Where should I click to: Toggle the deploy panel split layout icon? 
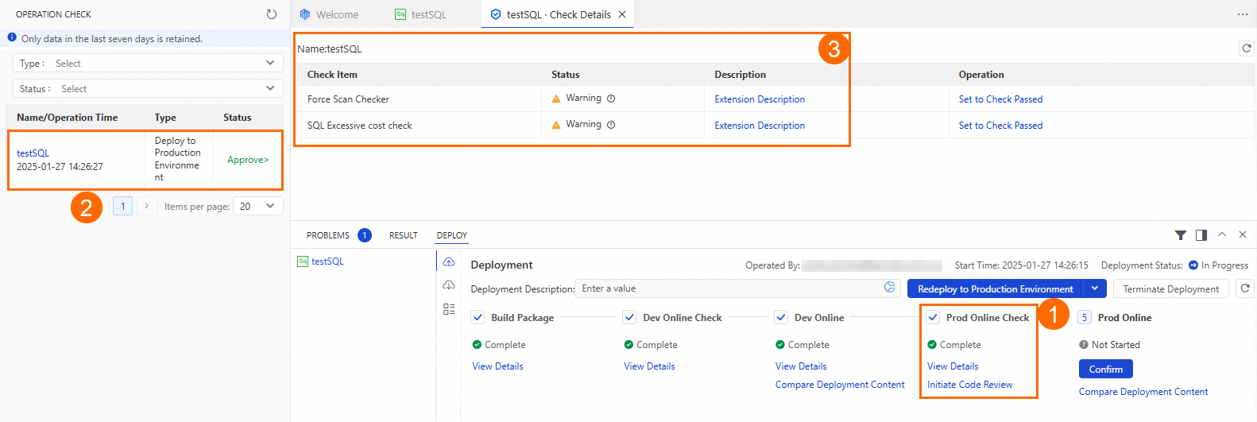pyautogui.click(x=1201, y=235)
